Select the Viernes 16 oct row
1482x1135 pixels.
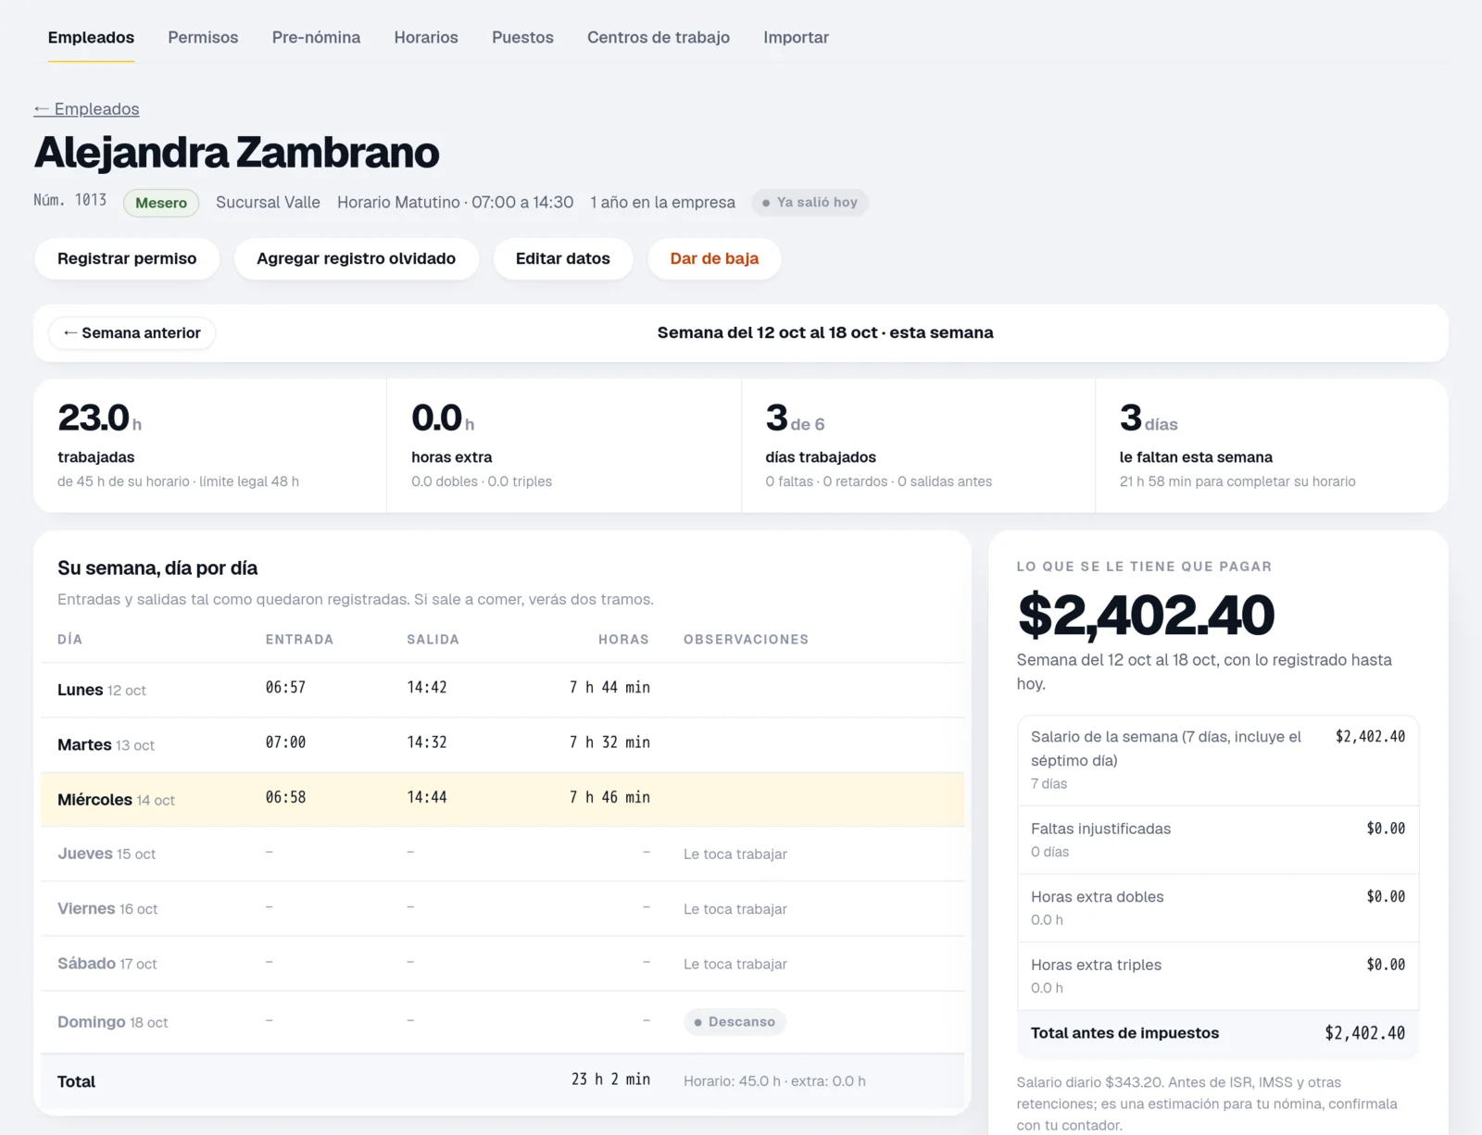click(502, 908)
